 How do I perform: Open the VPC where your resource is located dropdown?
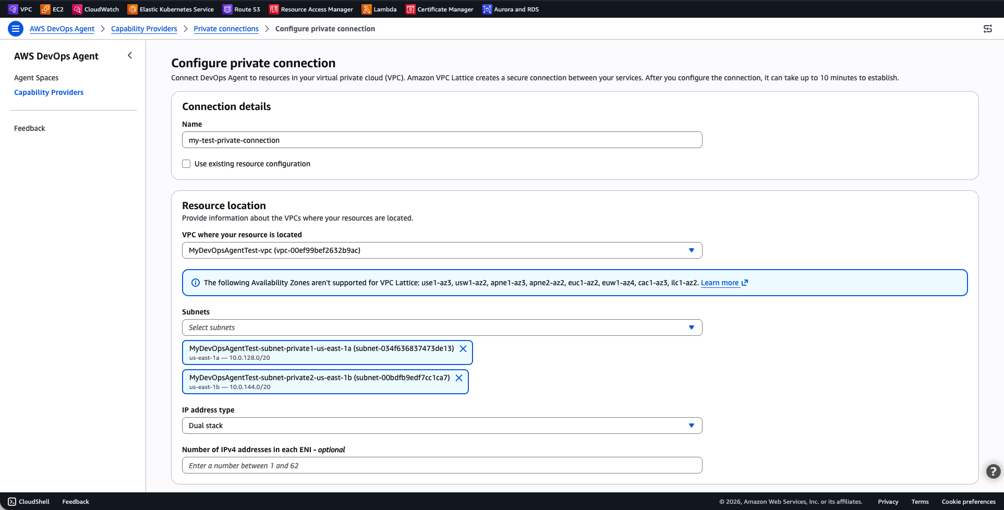[x=442, y=250]
